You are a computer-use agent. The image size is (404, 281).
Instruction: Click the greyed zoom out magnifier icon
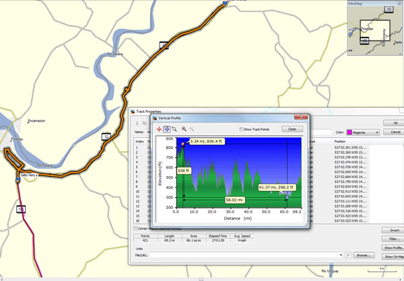point(191,129)
